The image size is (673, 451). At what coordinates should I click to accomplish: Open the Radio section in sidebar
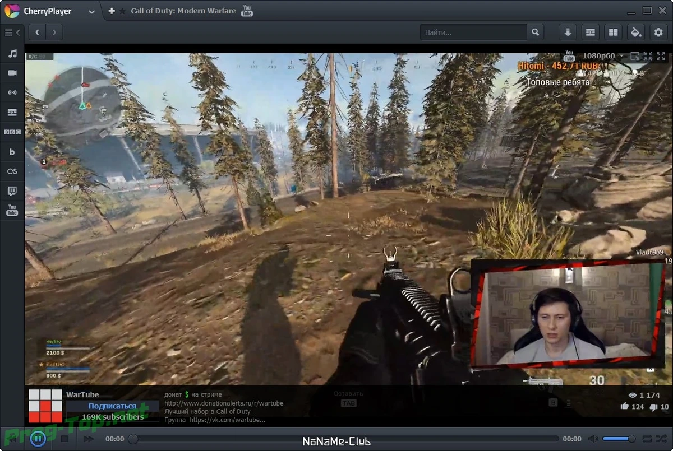pyautogui.click(x=12, y=92)
